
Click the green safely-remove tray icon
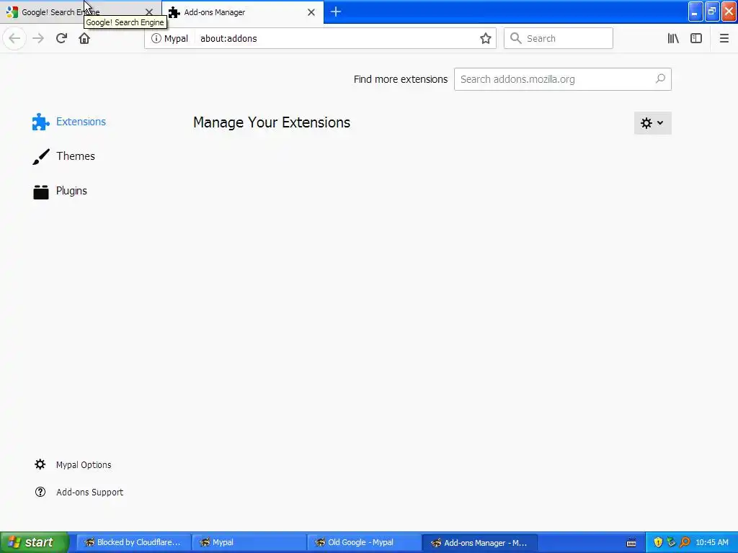[x=671, y=543]
